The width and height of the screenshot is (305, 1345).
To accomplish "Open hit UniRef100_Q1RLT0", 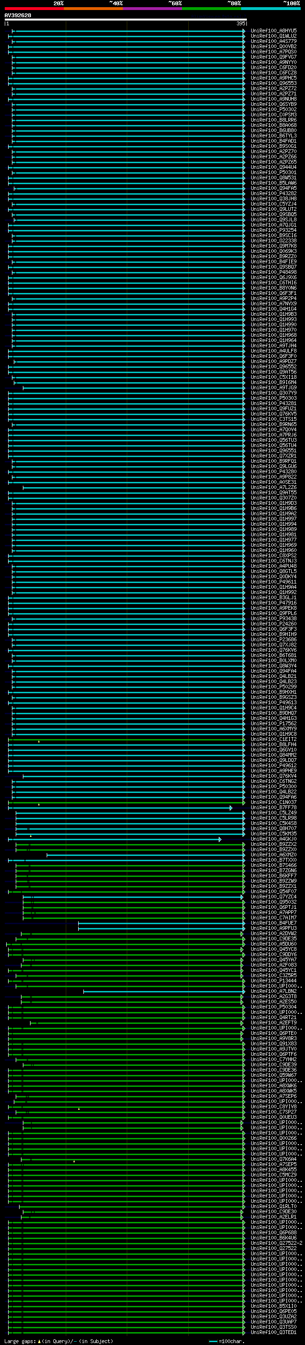I will coord(274,1207).
